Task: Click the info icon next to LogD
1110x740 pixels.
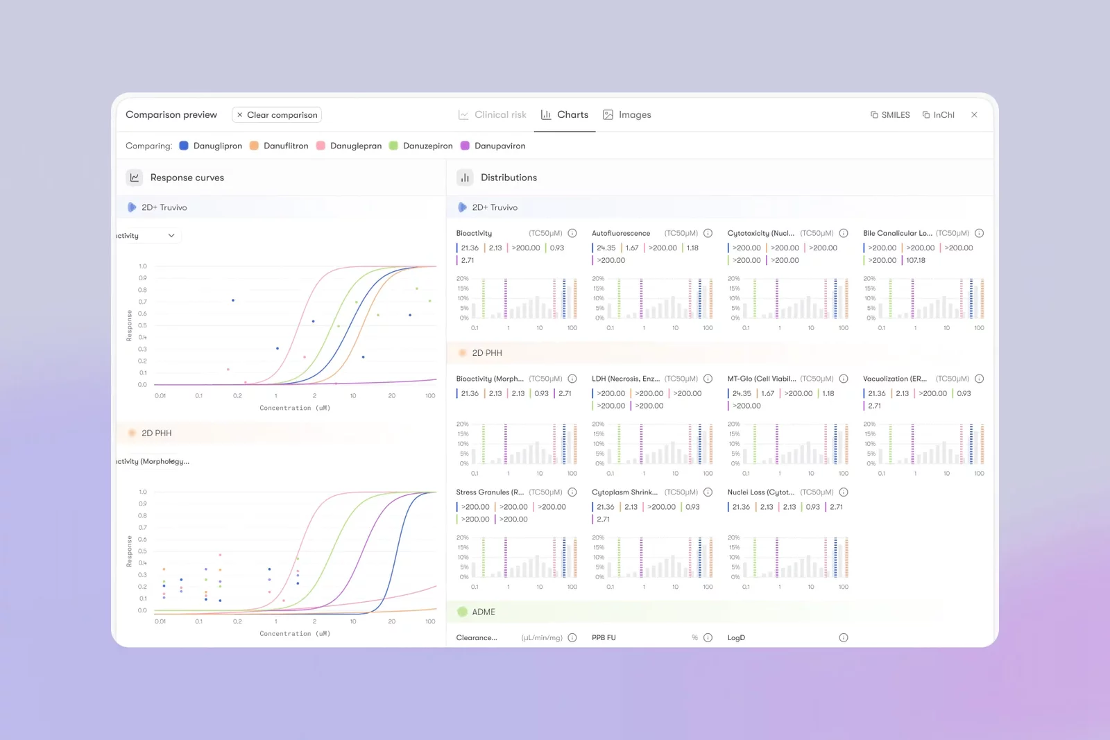Action: pos(844,637)
